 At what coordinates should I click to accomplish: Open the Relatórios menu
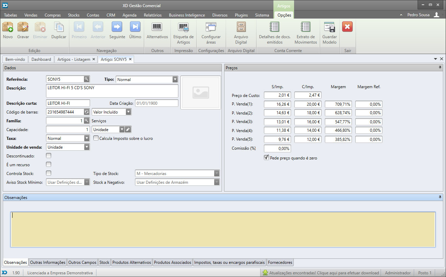pos(153,15)
